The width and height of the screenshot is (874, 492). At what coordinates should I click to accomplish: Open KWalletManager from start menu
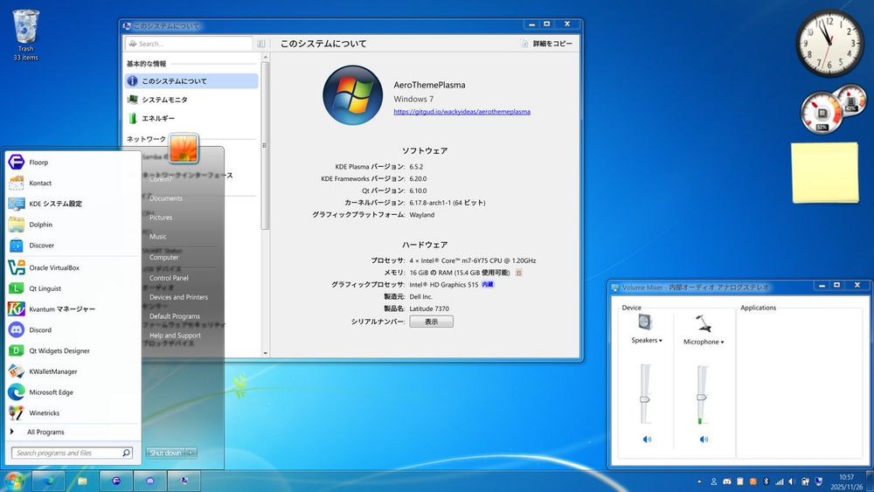[73, 371]
